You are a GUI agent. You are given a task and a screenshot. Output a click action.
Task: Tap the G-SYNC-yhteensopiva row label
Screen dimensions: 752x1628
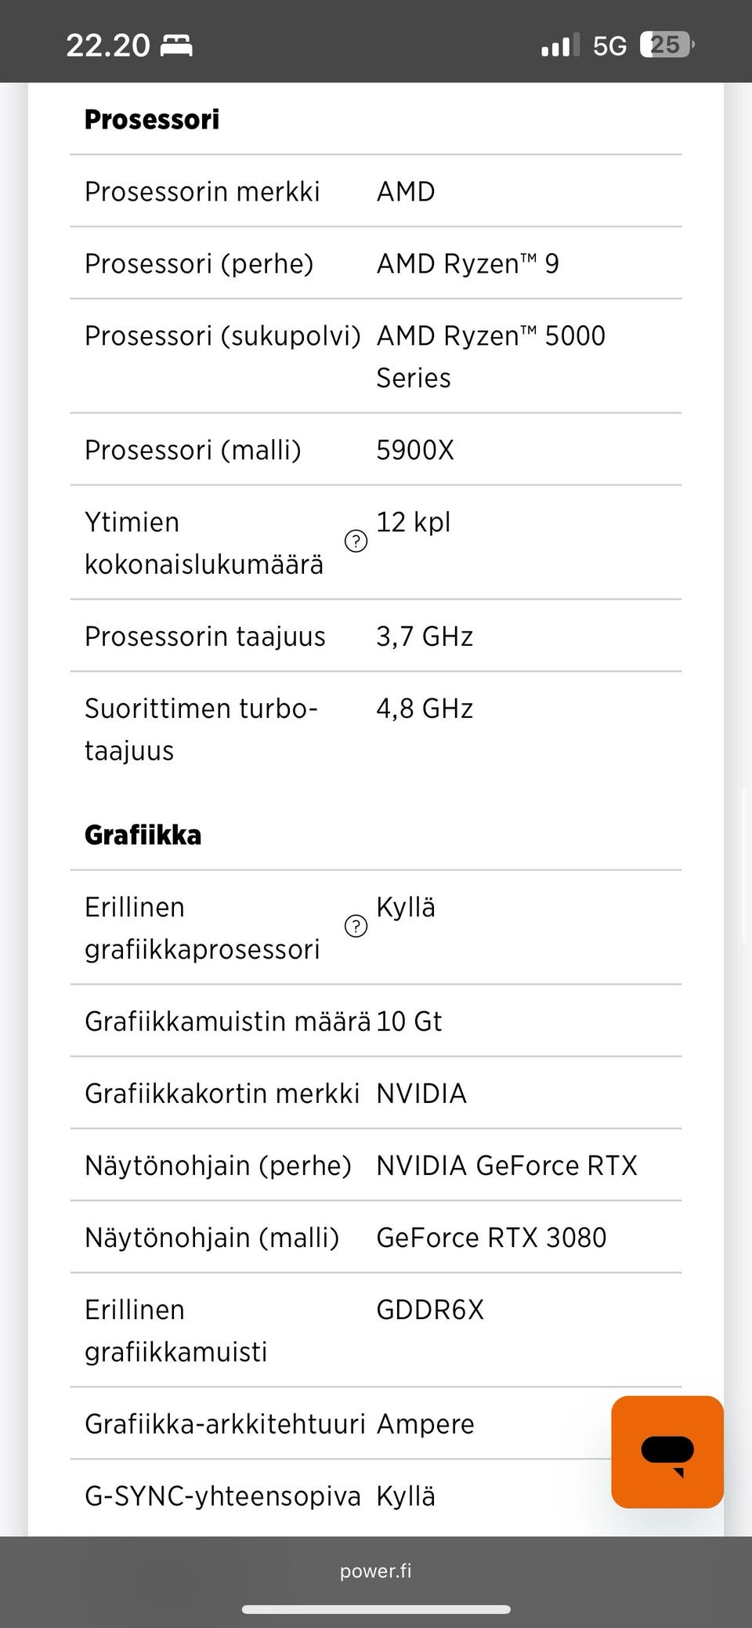pos(222,1496)
